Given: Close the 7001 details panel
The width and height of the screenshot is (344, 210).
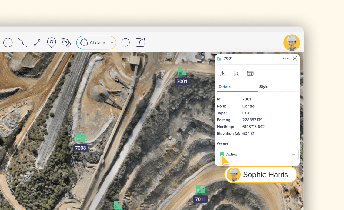Looking at the screenshot, I should coord(295,58).
